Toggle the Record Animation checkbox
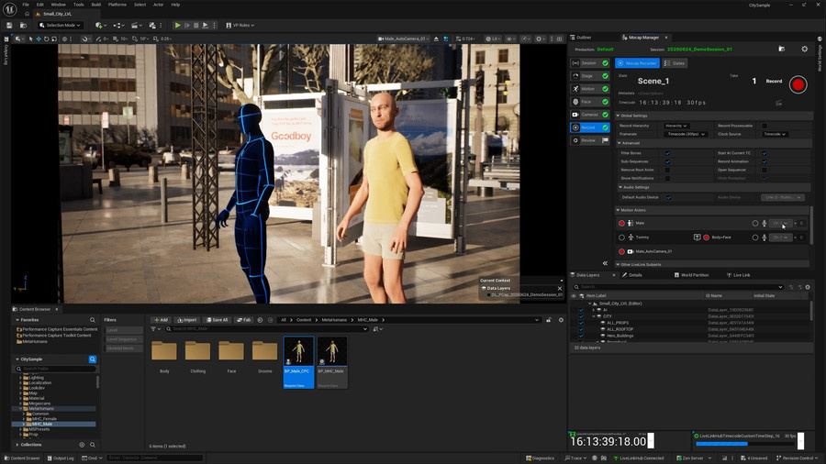826x464 pixels. pos(765,161)
